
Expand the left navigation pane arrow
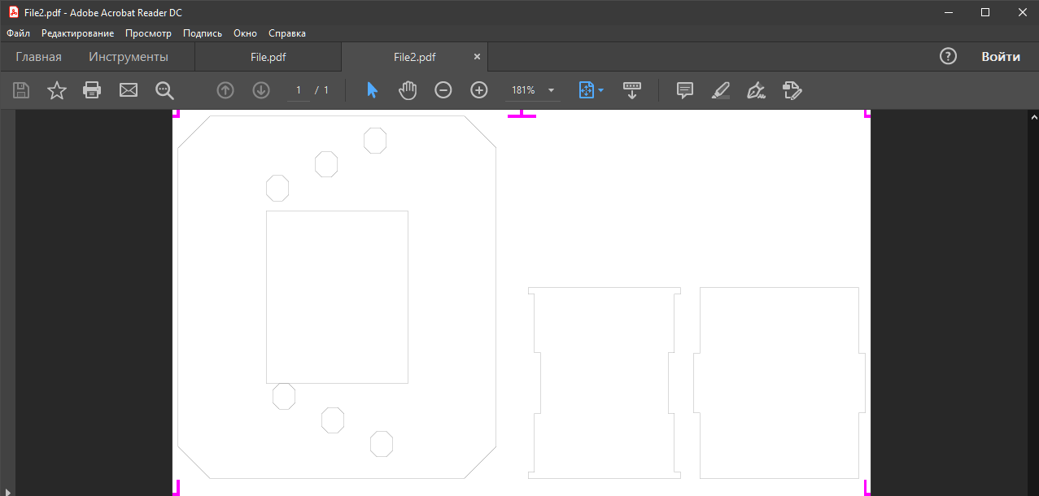point(8,489)
